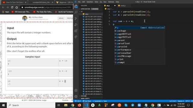This screenshot has height=108, width=193.
Task: Select the prompt autocomplete suggestion
Action: [140, 62]
